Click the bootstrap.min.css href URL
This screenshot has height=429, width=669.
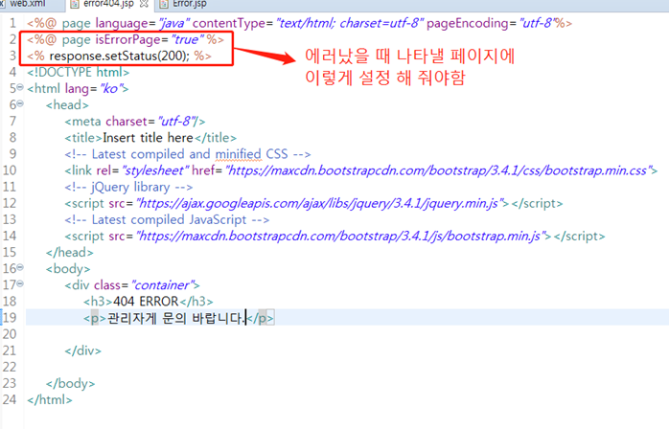click(x=439, y=170)
